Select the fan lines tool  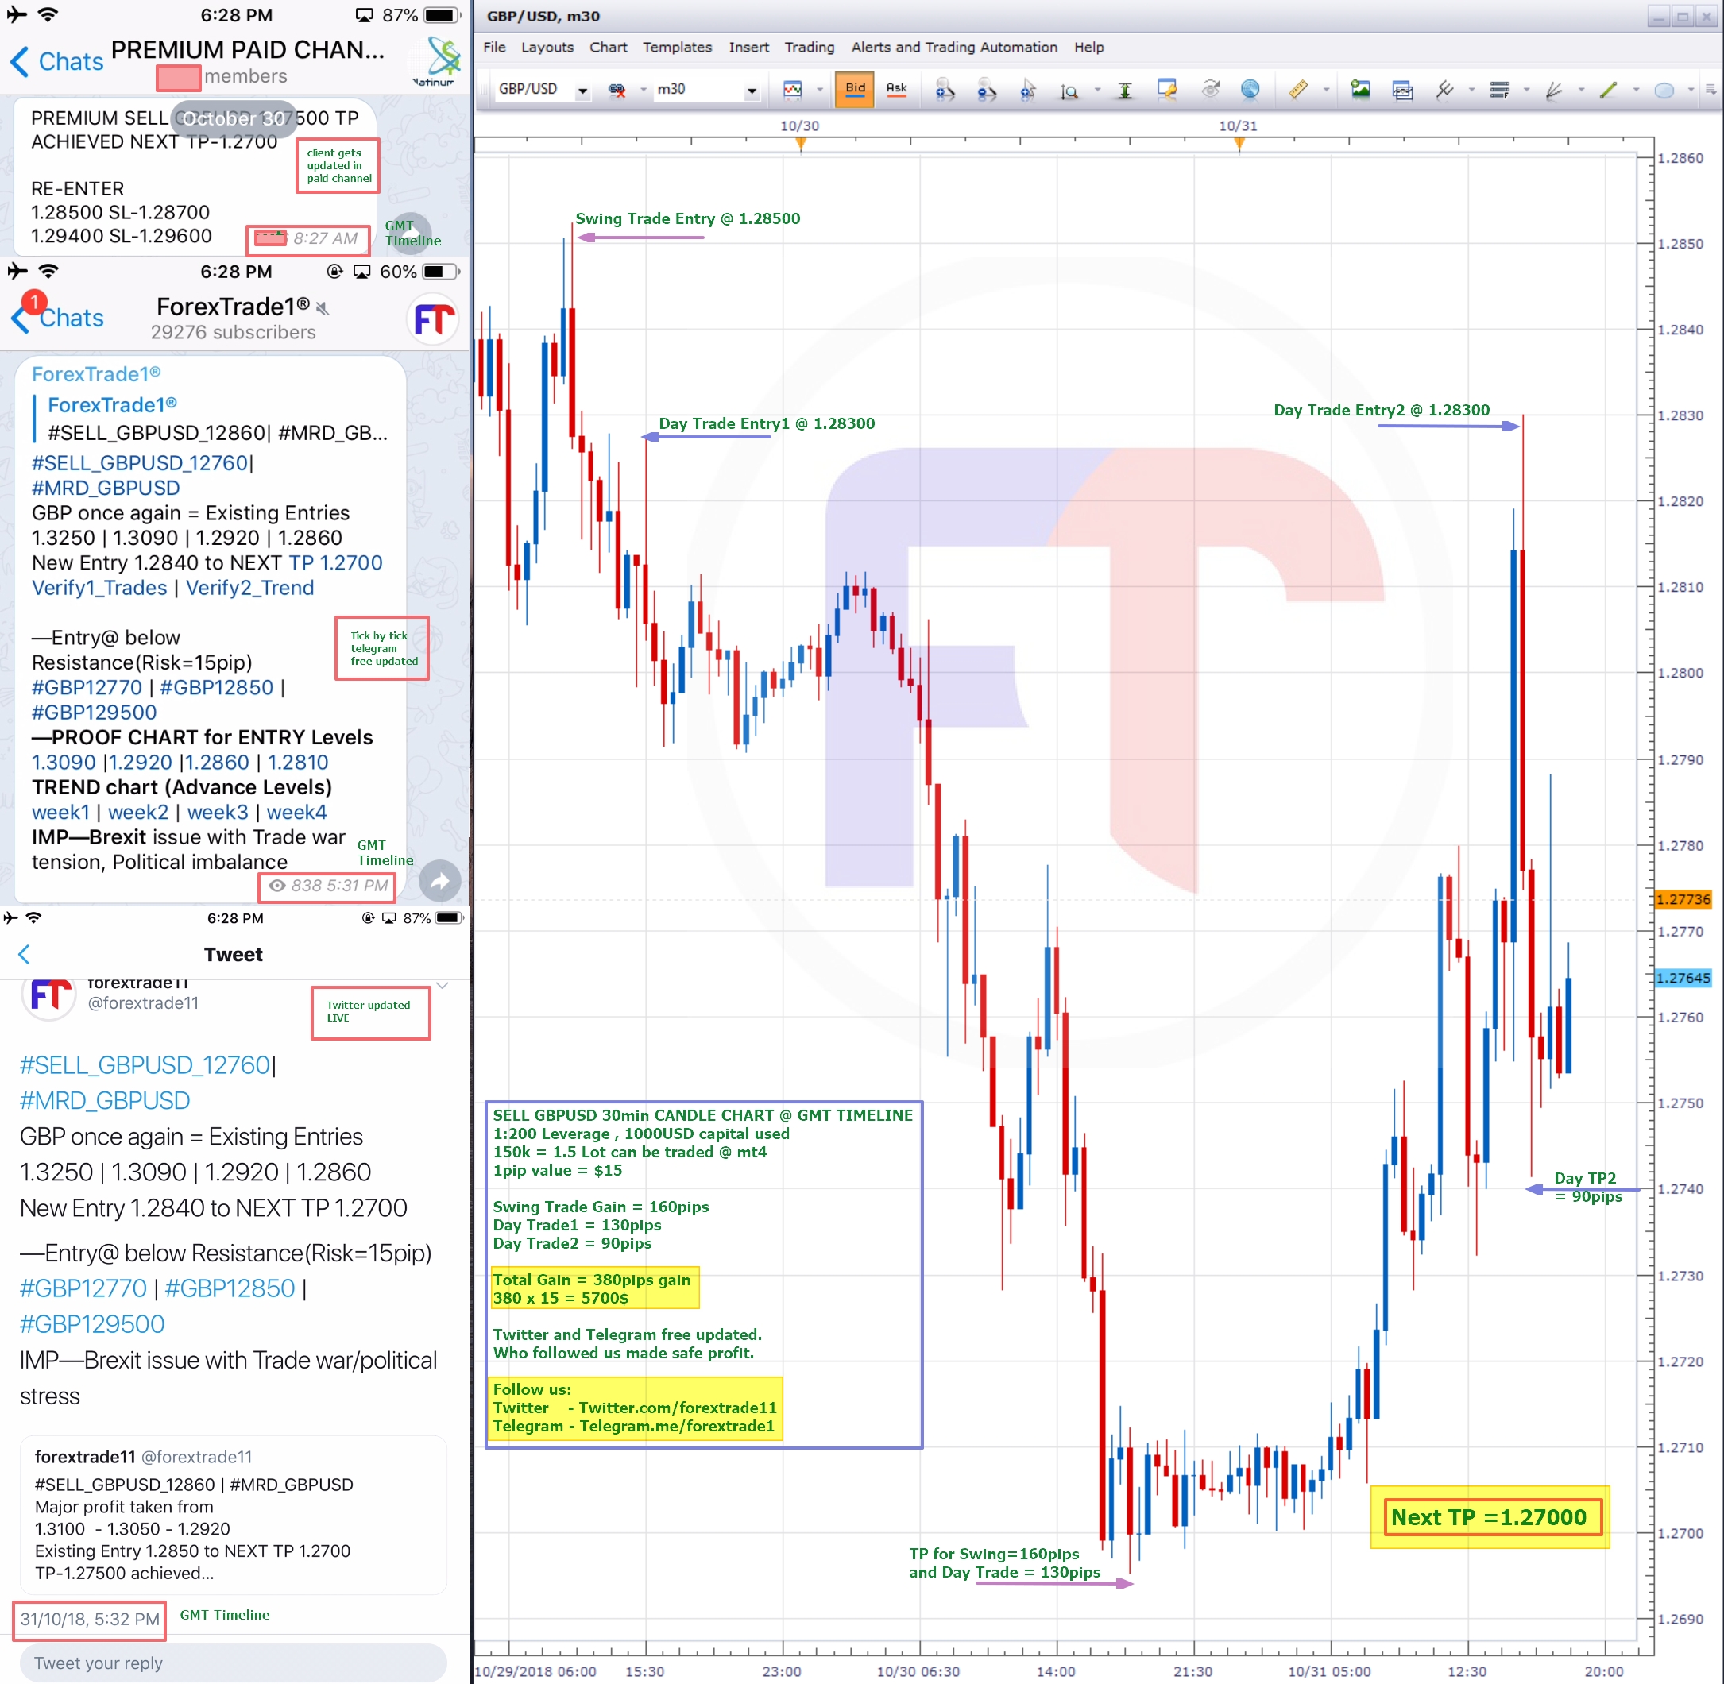[1554, 89]
